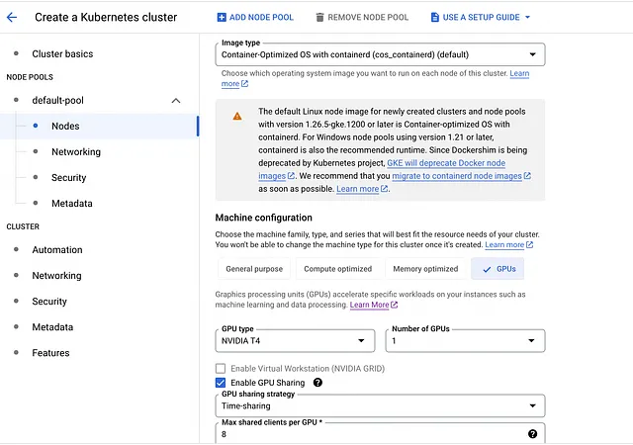Click the Max shared clients per GPU field

click(366, 433)
